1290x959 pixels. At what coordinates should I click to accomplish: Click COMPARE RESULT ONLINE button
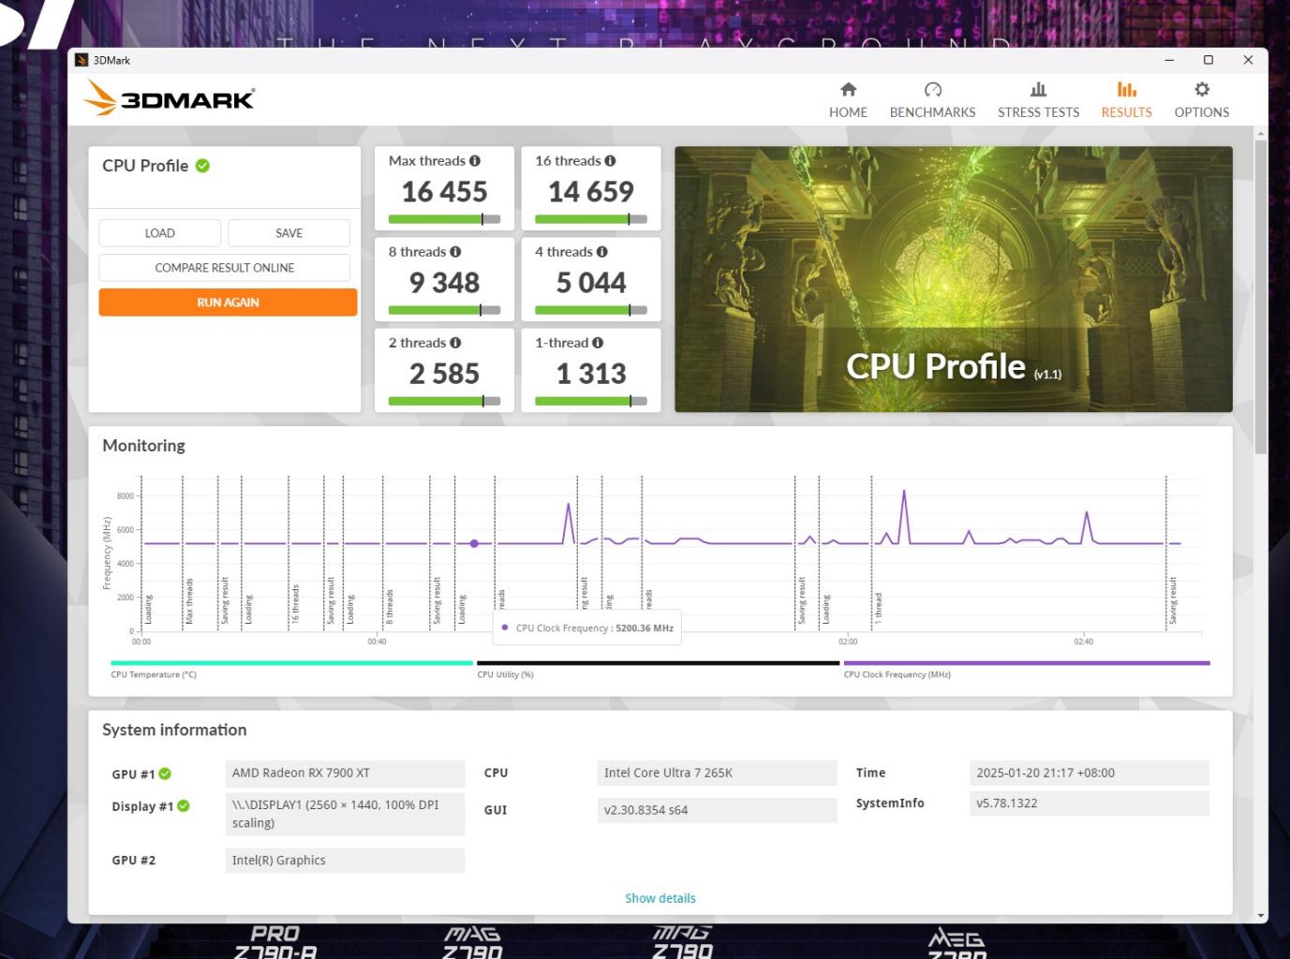[x=225, y=268]
